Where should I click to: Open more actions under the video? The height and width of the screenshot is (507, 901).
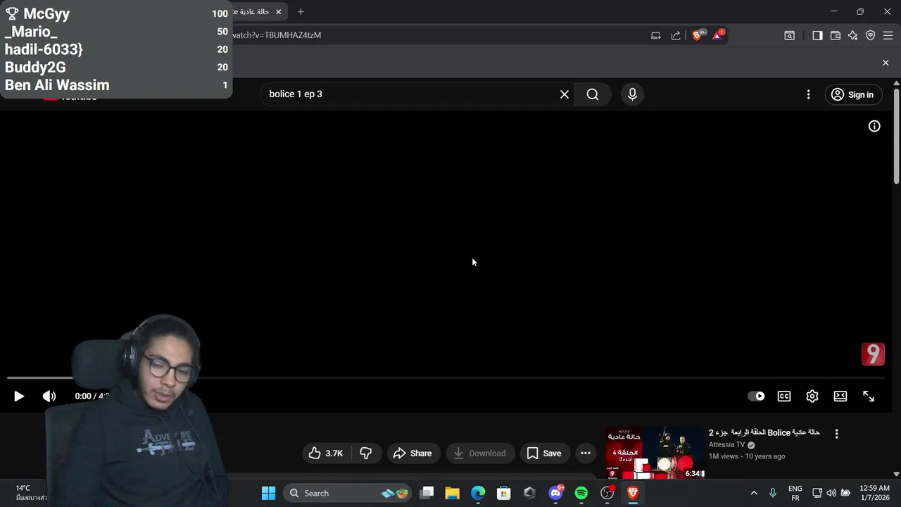(x=586, y=453)
